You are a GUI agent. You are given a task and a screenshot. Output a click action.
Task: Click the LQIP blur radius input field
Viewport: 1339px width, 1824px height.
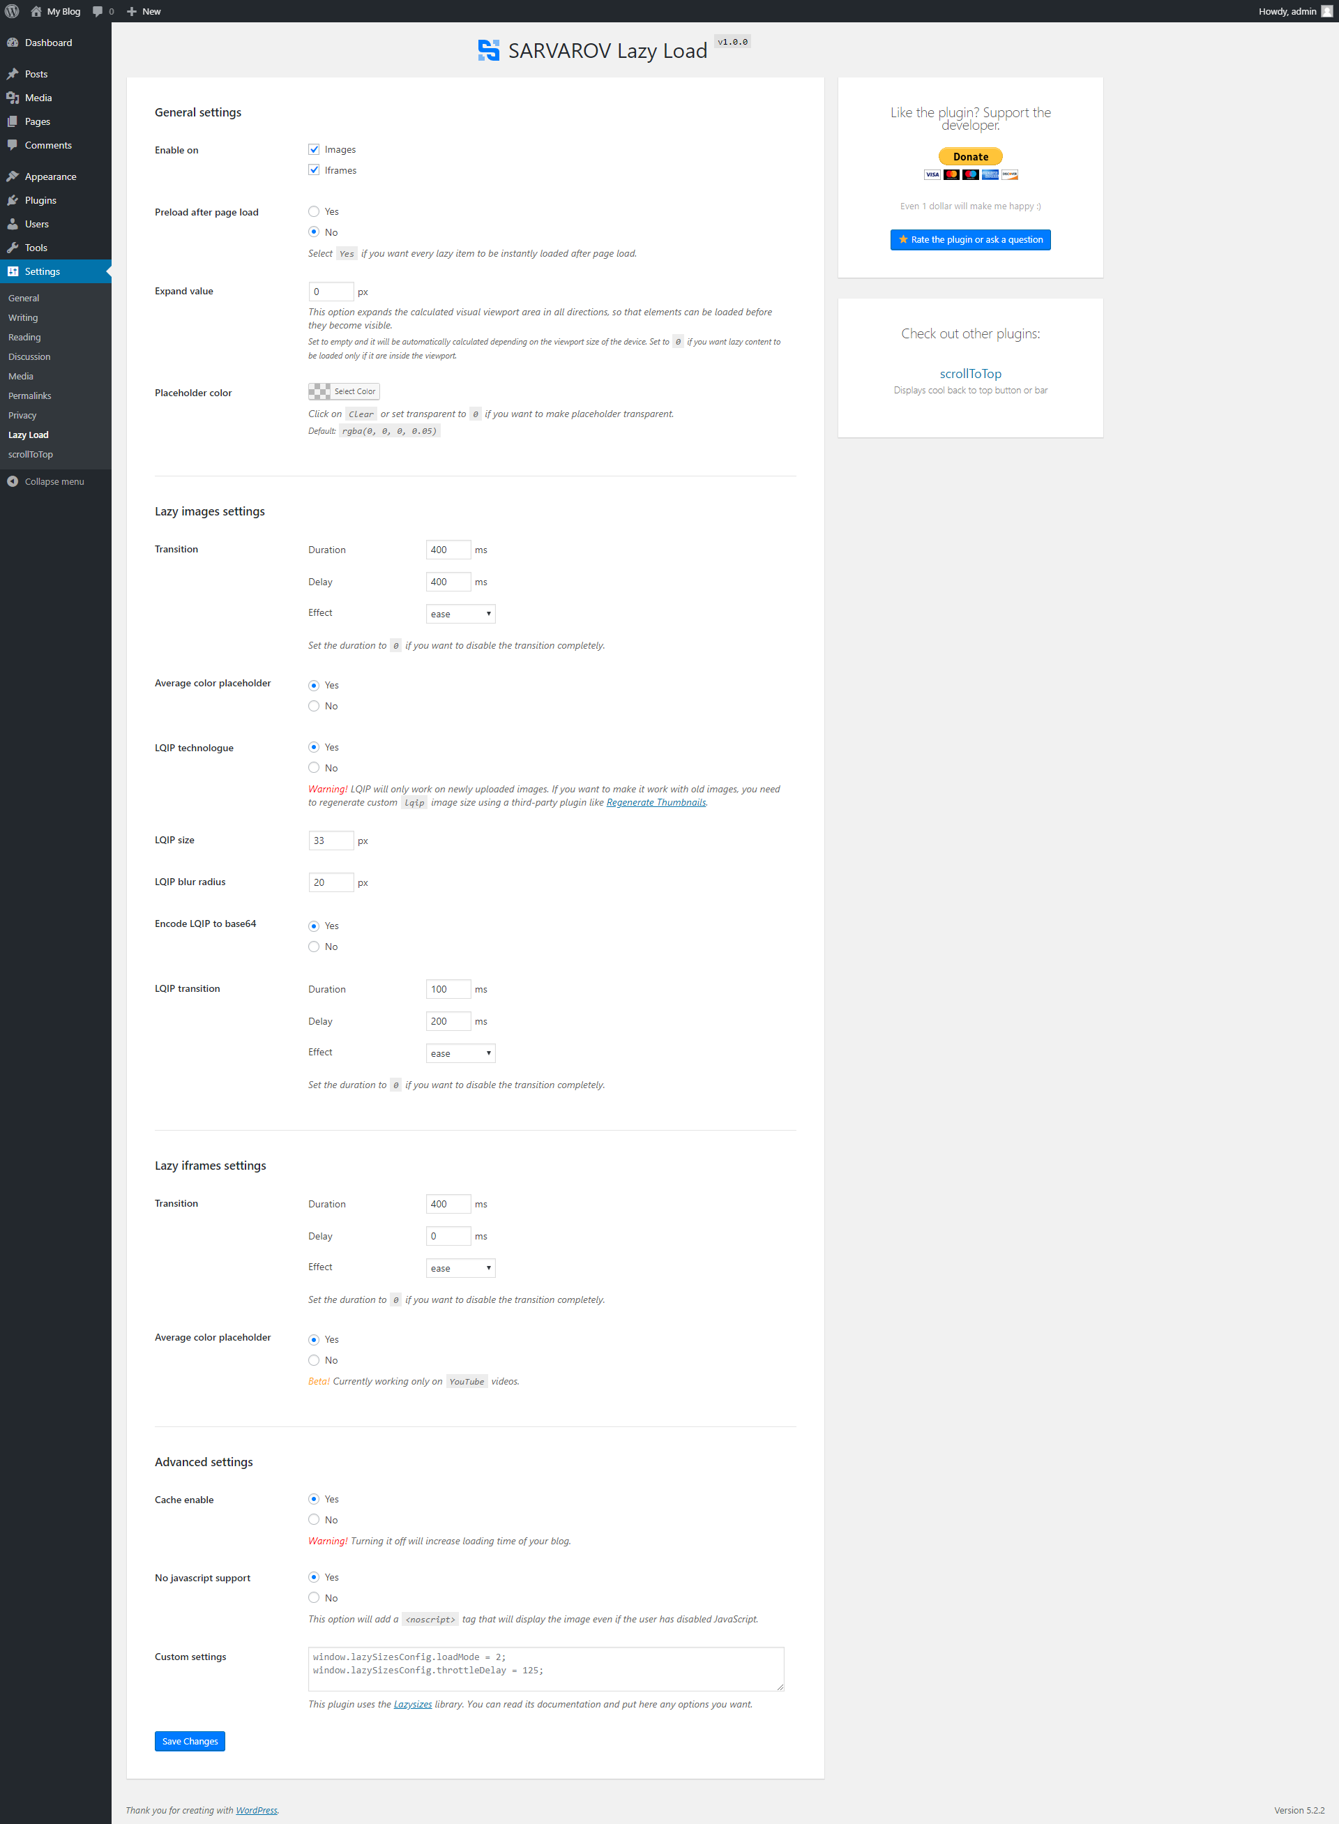pyautogui.click(x=331, y=882)
